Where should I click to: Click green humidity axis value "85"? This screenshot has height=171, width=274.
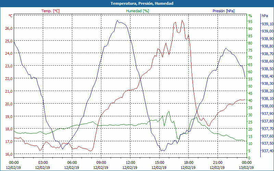pos(250,36)
